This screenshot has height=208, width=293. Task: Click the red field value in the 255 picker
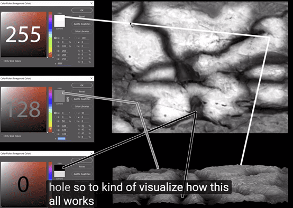pos(65,51)
